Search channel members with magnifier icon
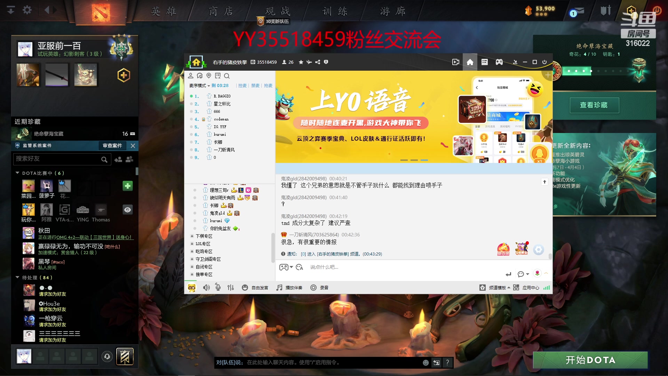Image resolution: width=668 pixels, height=376 pixels. click(x=227, y=76)
